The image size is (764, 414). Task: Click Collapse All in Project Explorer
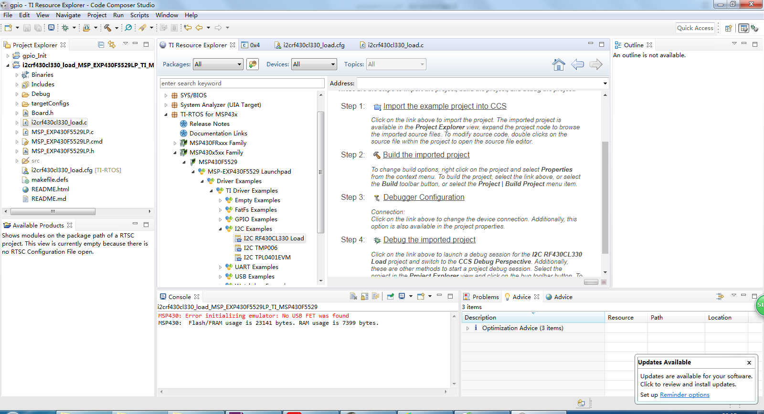(x=101, y=44)
